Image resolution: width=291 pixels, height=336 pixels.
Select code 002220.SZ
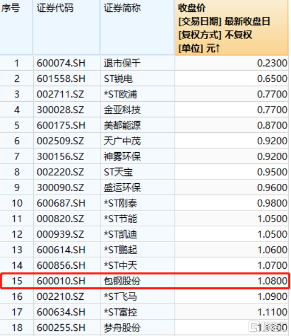click(60, 172)
